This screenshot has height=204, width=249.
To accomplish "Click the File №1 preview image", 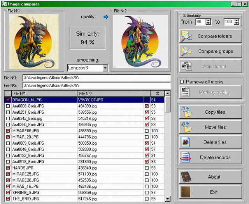I will pos(34,41).
